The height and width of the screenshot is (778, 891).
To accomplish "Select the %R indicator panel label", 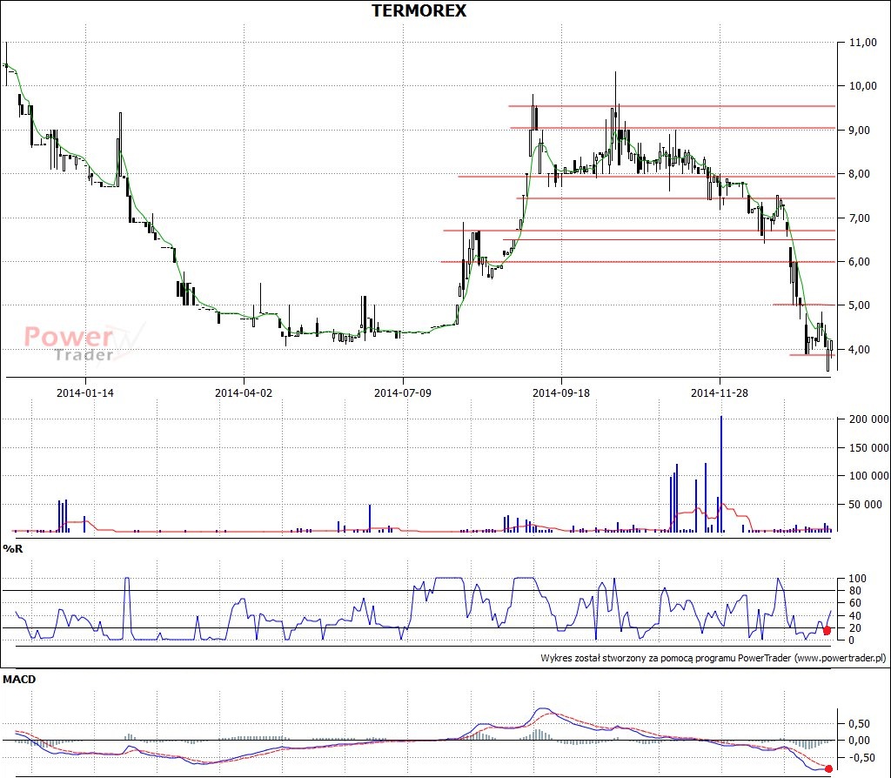I will pos(12,549).
